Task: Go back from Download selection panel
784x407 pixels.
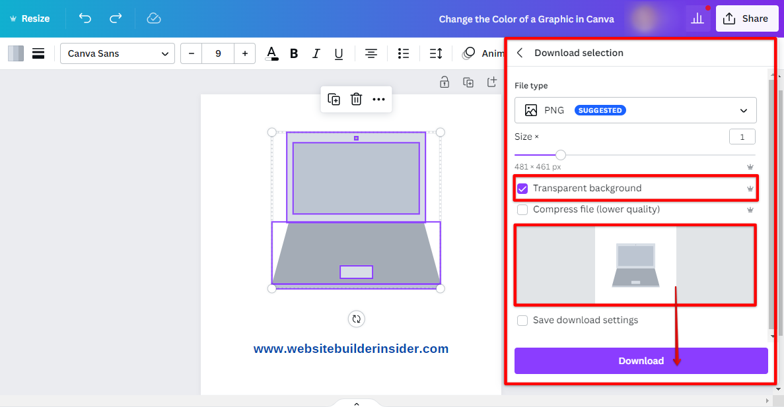Action: point(520,53)
